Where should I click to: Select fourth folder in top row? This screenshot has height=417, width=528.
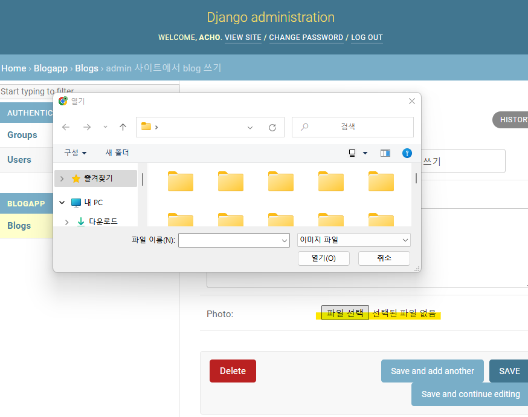(x=331, y=182)
